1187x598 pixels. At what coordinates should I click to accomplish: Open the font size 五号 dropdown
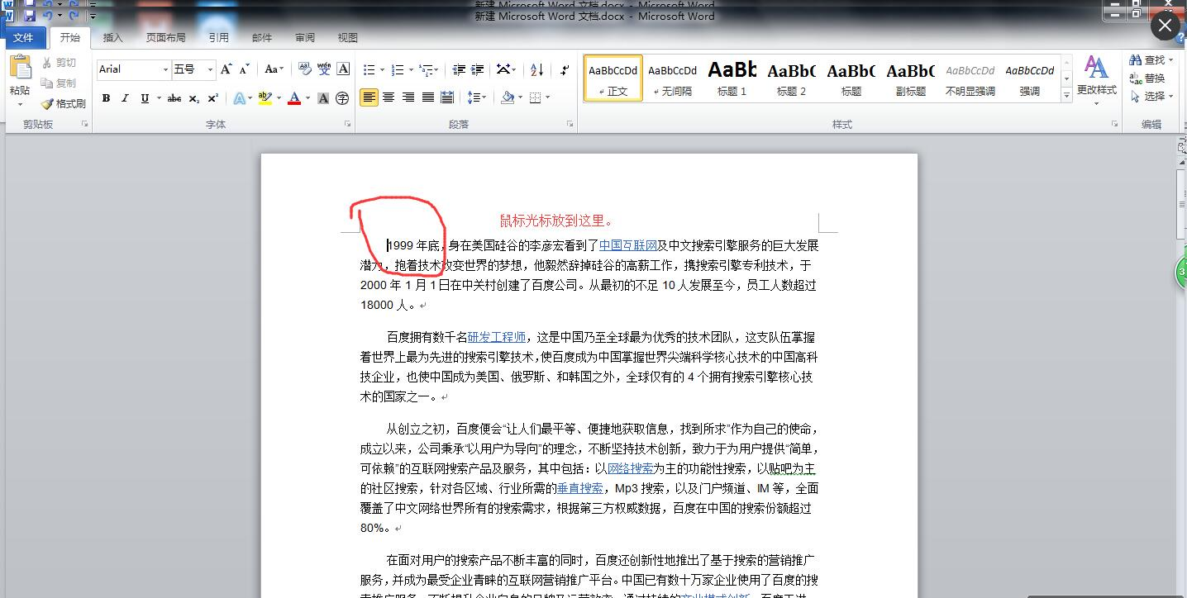click(x=210, y=69)
